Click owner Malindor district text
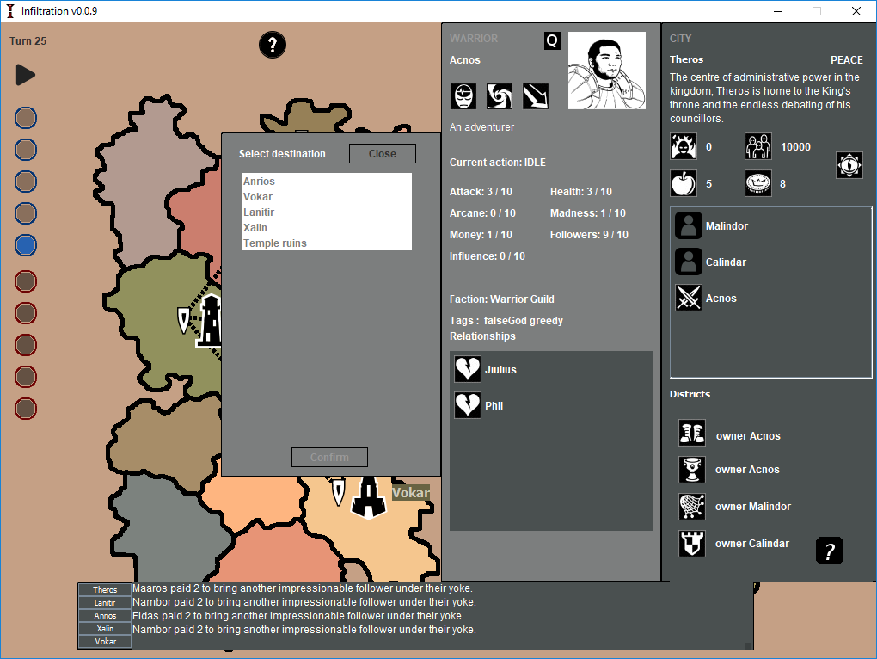877x659 pixels. click(753, 506)
